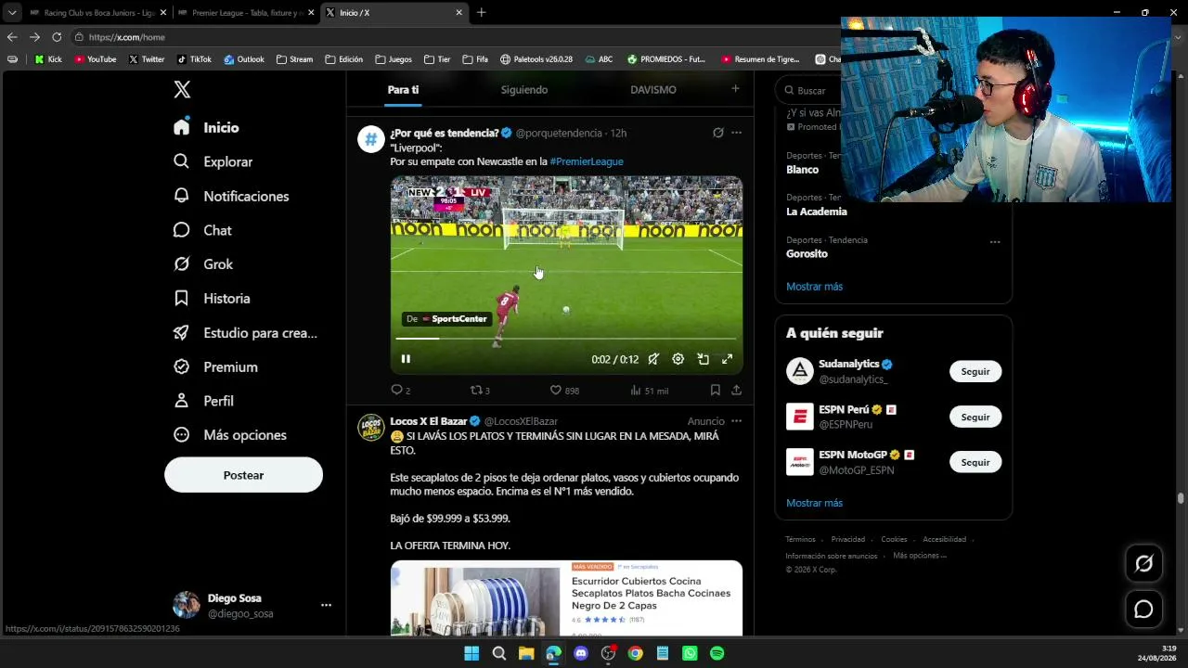Click the porquetendencia hashtag avatar
The height and width of the screenshot is (668, 1188).
click(x=371, y=139)
